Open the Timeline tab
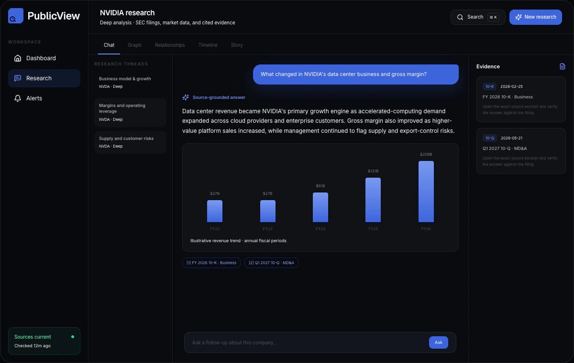Image resolution: width=574 pixels, height=363 pixels. coord(208,45)
